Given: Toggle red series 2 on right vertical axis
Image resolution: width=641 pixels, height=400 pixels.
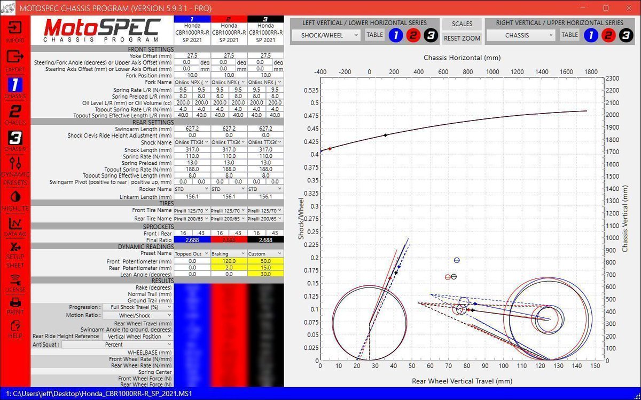Looking at the screenshot, I should [608, 35].
